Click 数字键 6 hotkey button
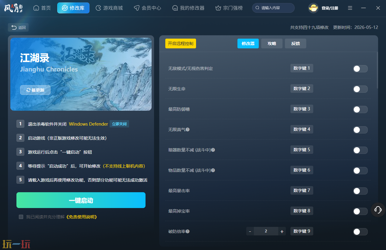This screenshot has width=386, height=250. pyautogui.click(x=302, y=170)
